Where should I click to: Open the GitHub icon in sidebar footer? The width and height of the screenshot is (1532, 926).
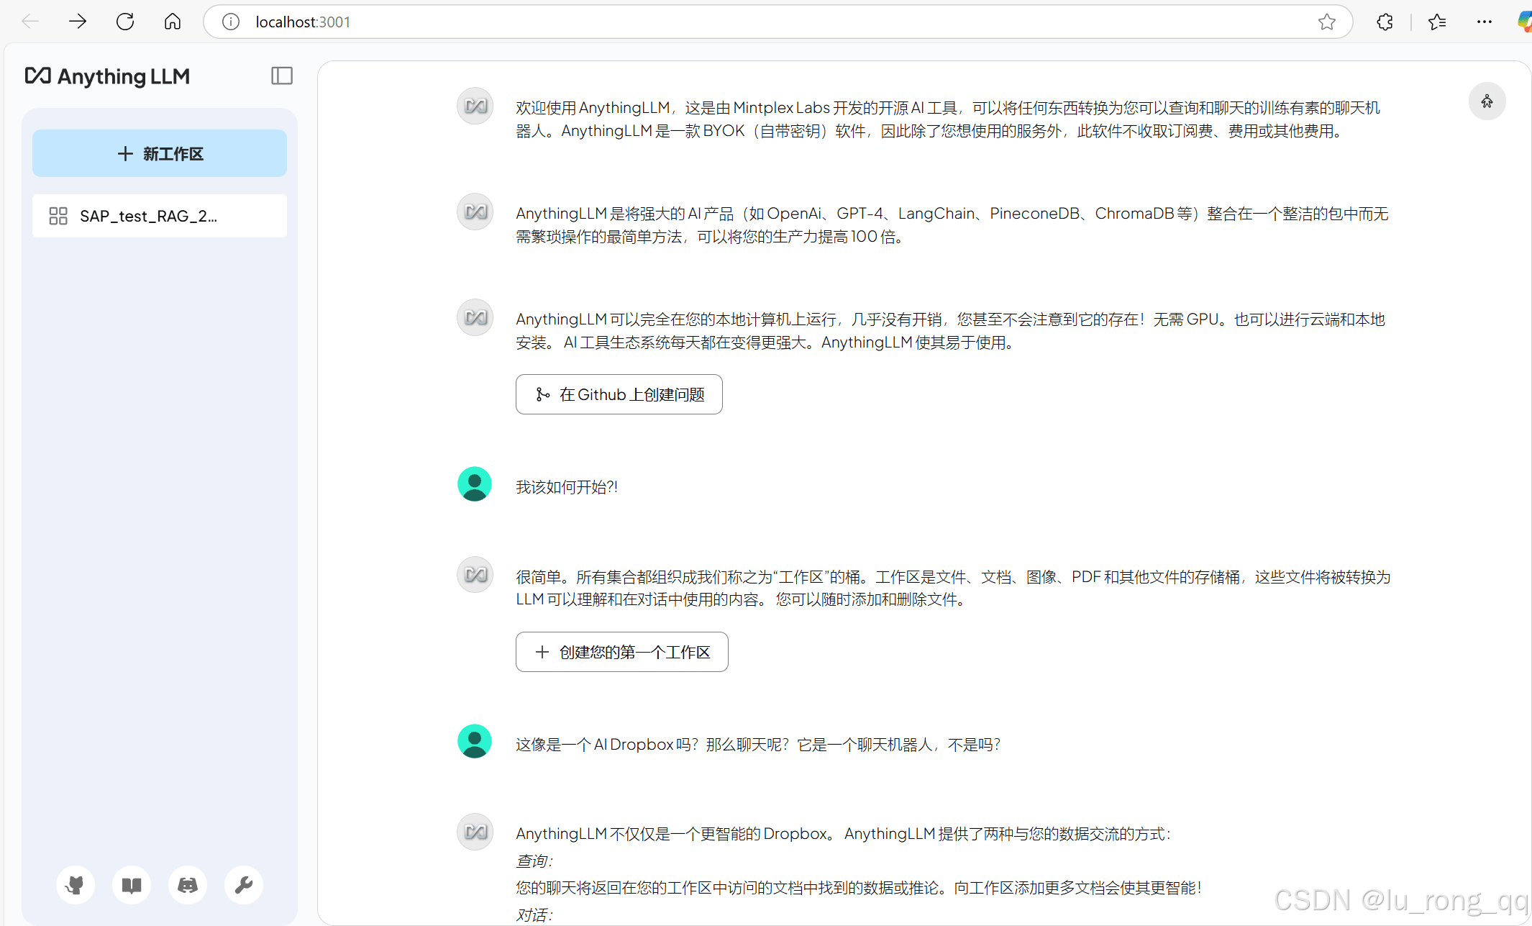(x=76, y=885)
